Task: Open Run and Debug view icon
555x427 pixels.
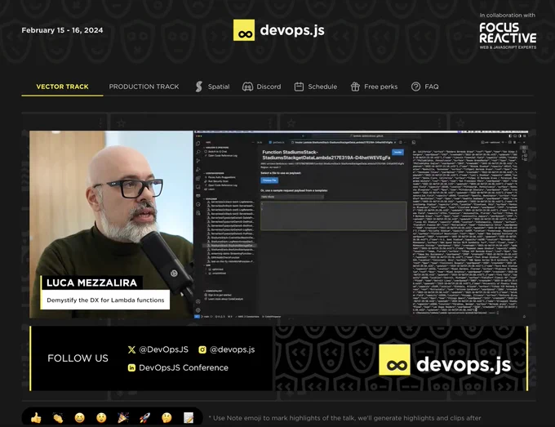Action: click(x=198, y=169)
